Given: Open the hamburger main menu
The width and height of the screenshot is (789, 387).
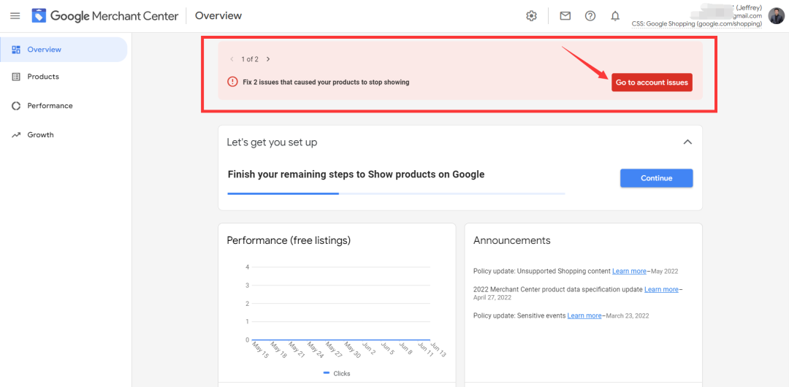Looking at the screenshot, I should (15, 16).
